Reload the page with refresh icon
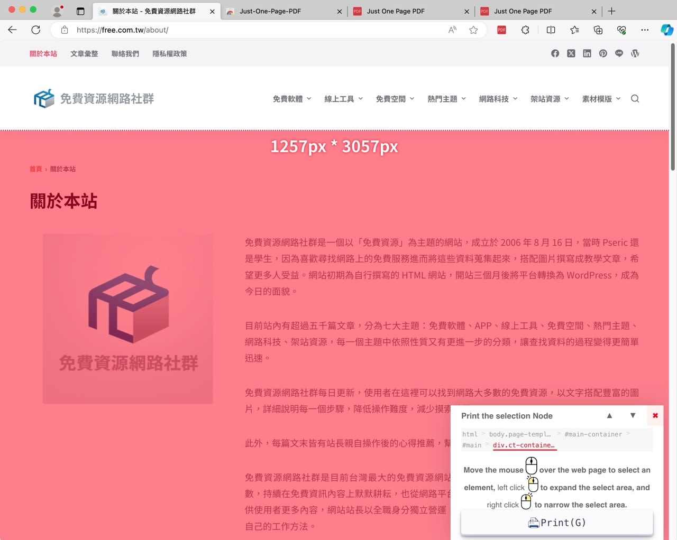 pyautogui.click(x=36, y=30)
